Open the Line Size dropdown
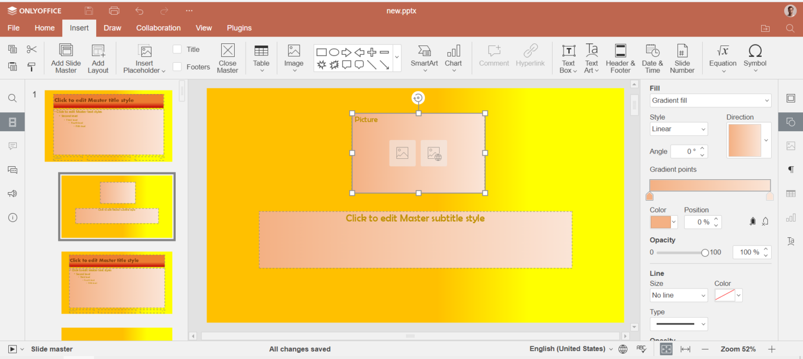 678,295
